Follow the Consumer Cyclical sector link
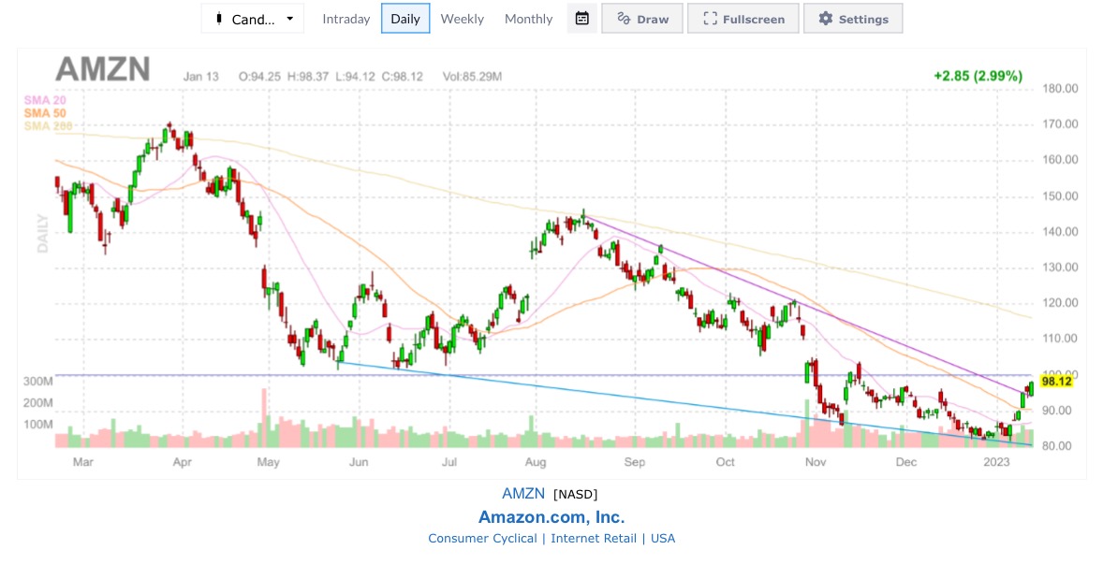 click(482, 539)
